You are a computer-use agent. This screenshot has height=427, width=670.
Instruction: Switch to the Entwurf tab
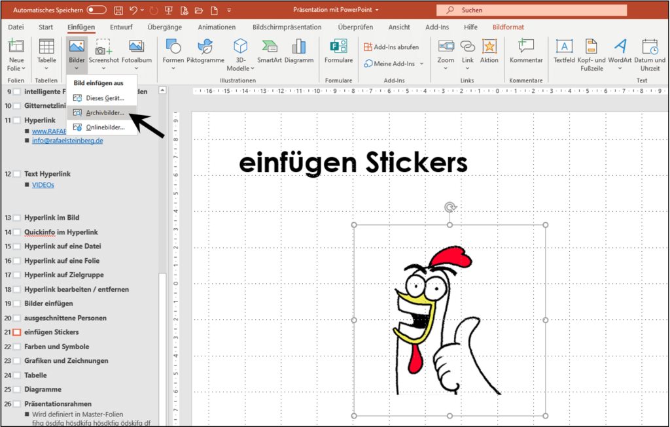(x=121, y=27)
